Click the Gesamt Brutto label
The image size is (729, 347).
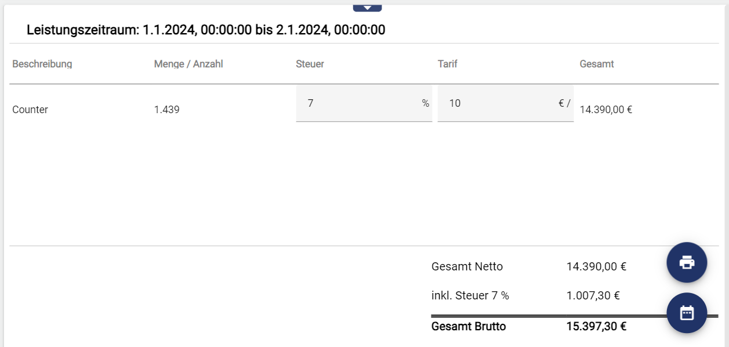coord(469,326)
